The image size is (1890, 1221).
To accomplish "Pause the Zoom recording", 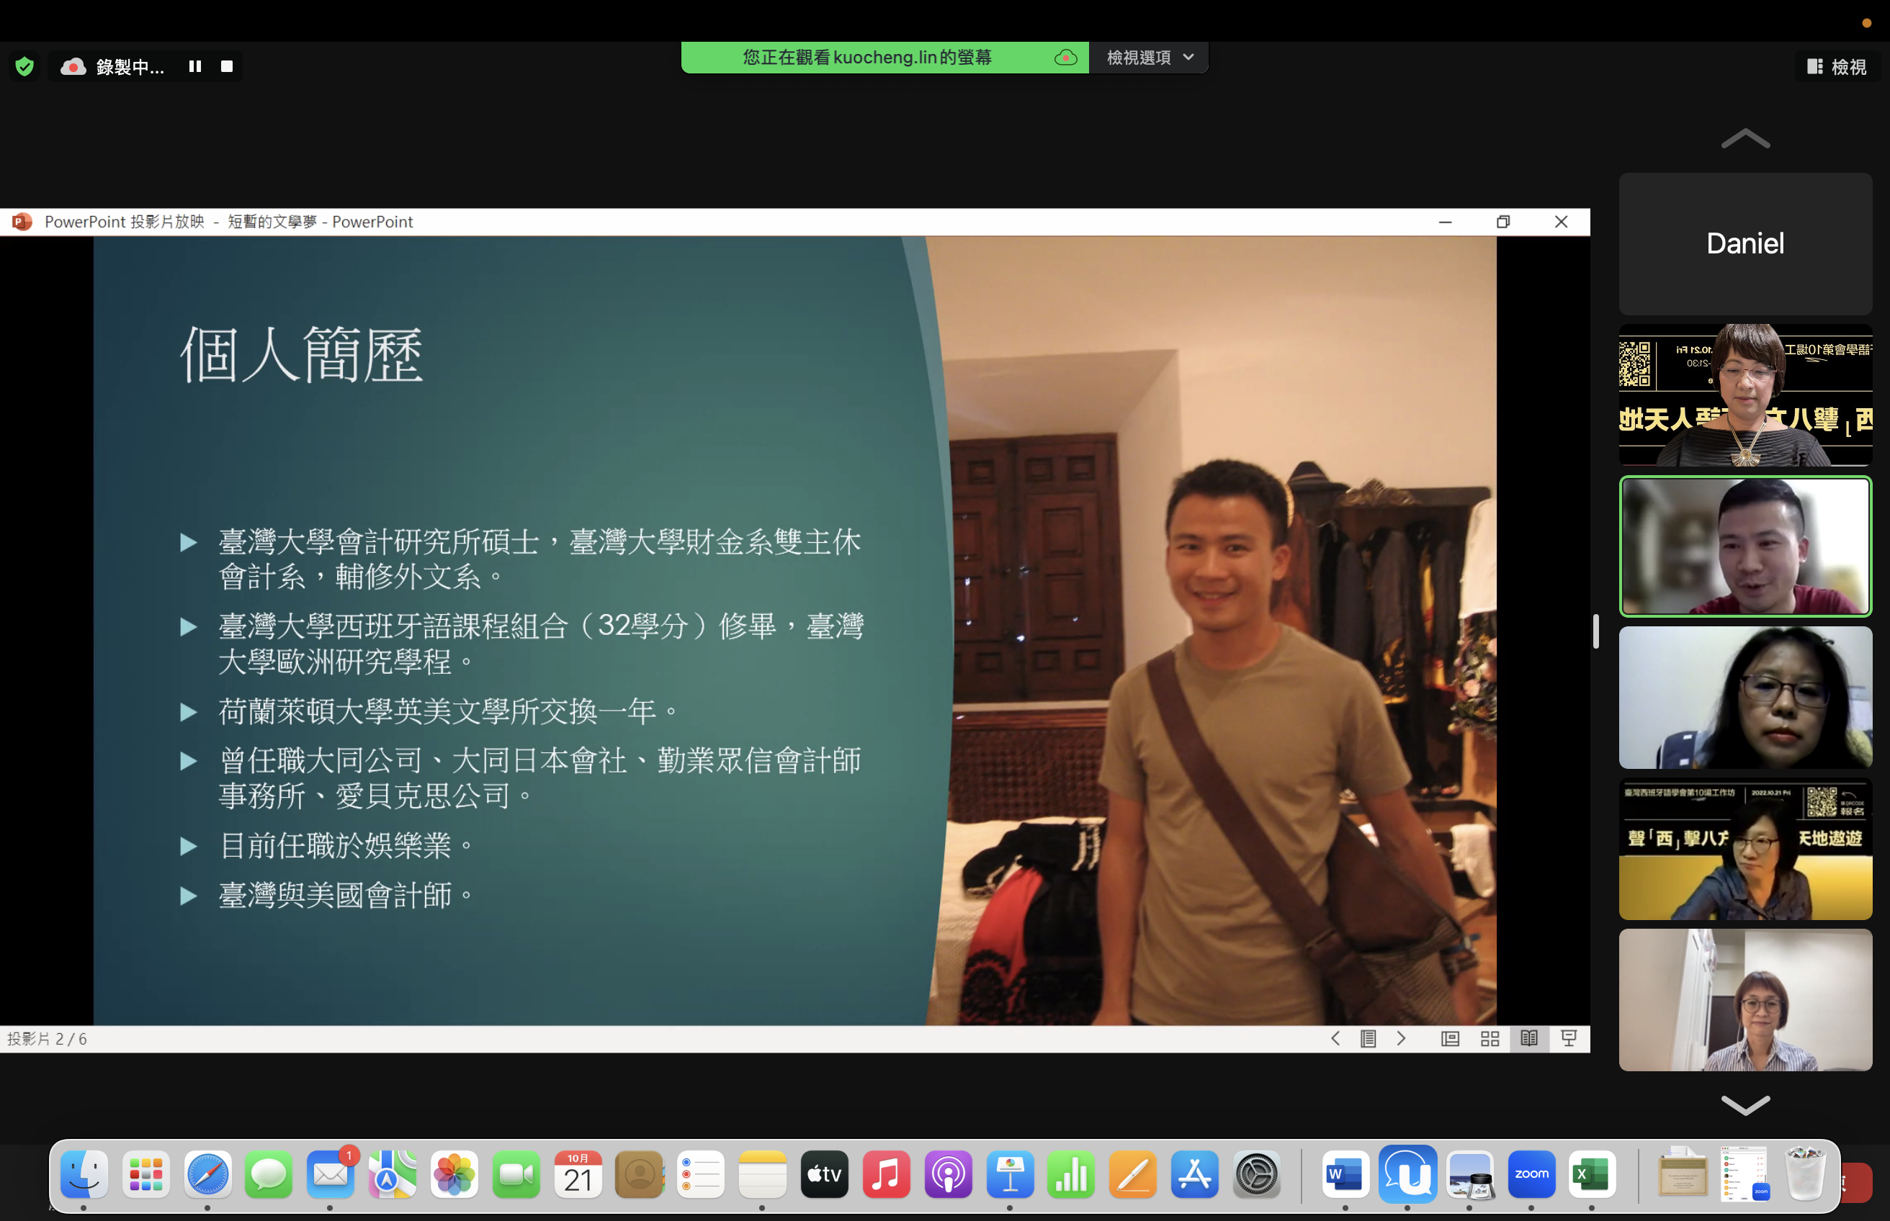I will point(195,67).
